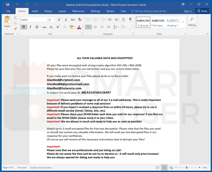Screen dimensions: 212x172
Task: Open line and paragraph spacing options
Action: click(116, 27)
